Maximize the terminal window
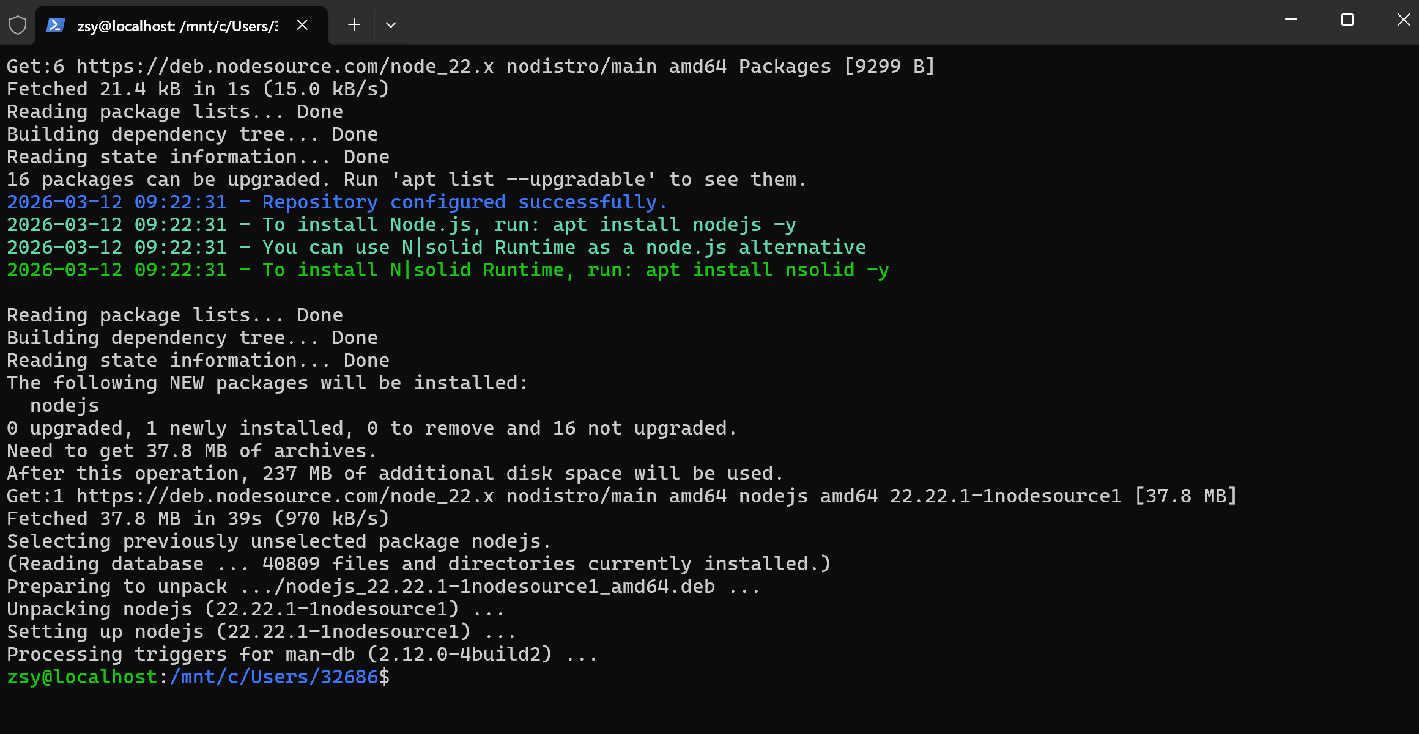The height and width of the screenshot is (734, 1419). click(1347, 20)
